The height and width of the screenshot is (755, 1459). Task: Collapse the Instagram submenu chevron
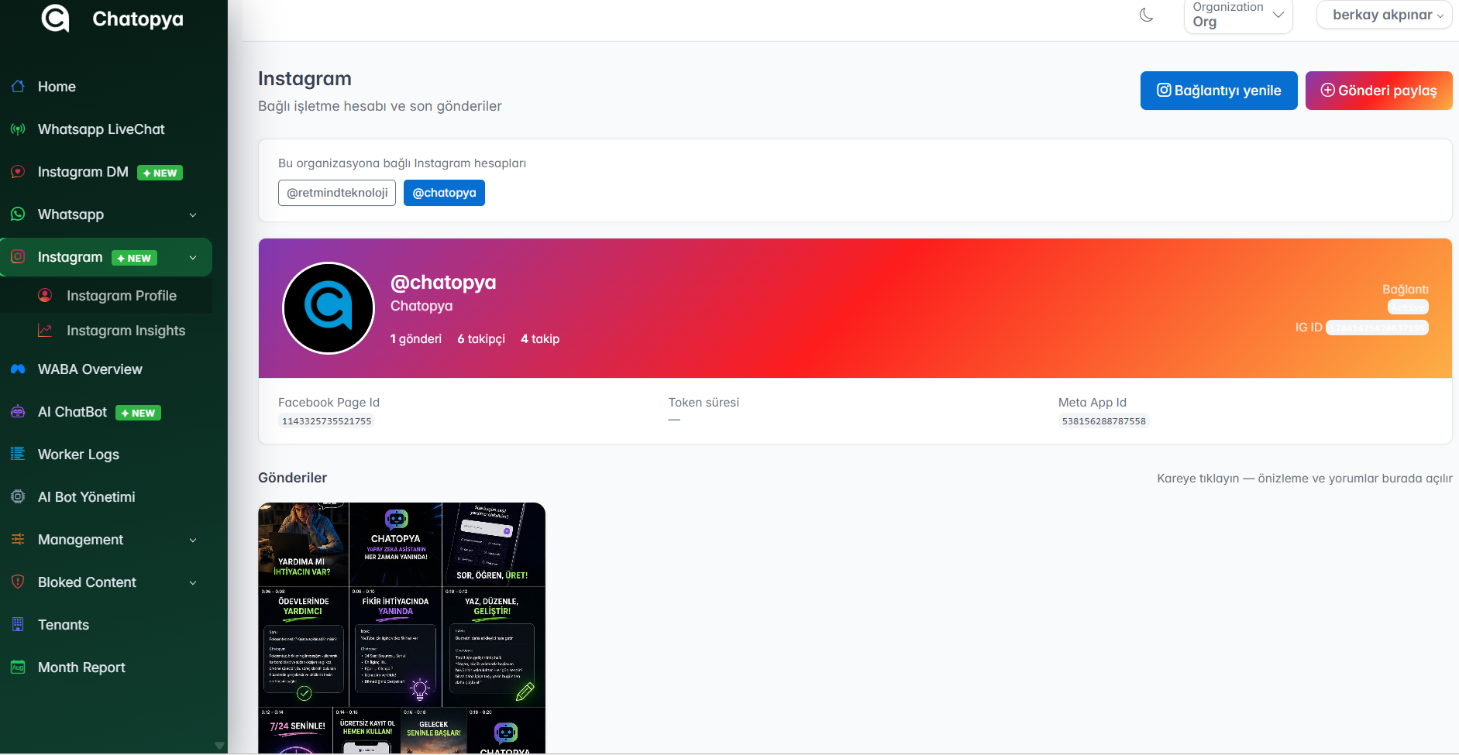point(193,257)
